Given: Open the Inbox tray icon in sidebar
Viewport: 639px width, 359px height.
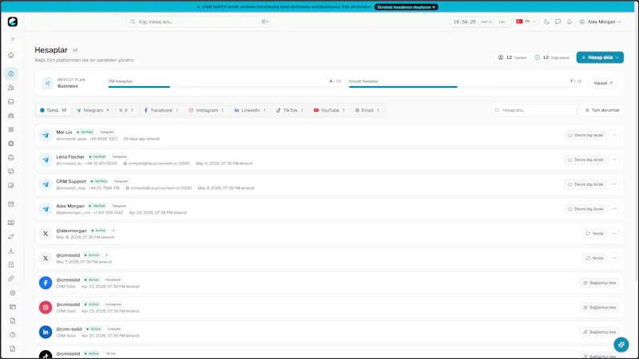Looking at the screenshot, I should click(11, 102).
